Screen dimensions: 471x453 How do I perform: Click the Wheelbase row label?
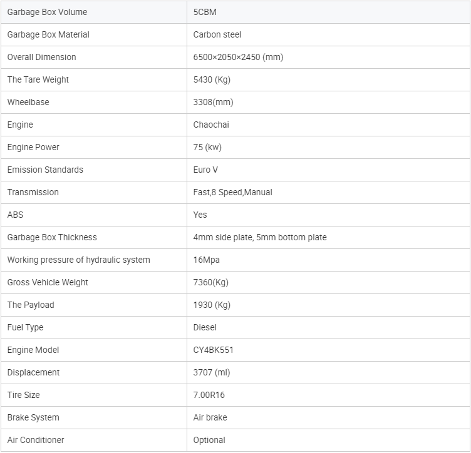coord(28,102)
